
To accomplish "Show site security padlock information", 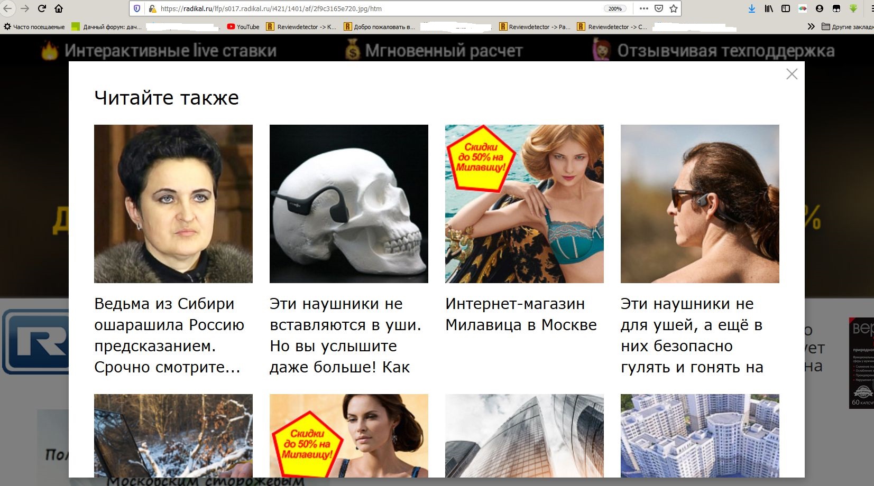I will pyautogui.click(x=152, y=8).
